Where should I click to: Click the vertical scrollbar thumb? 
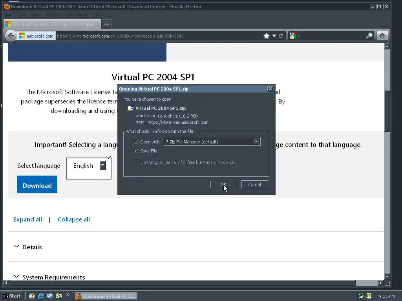(387, 111)
